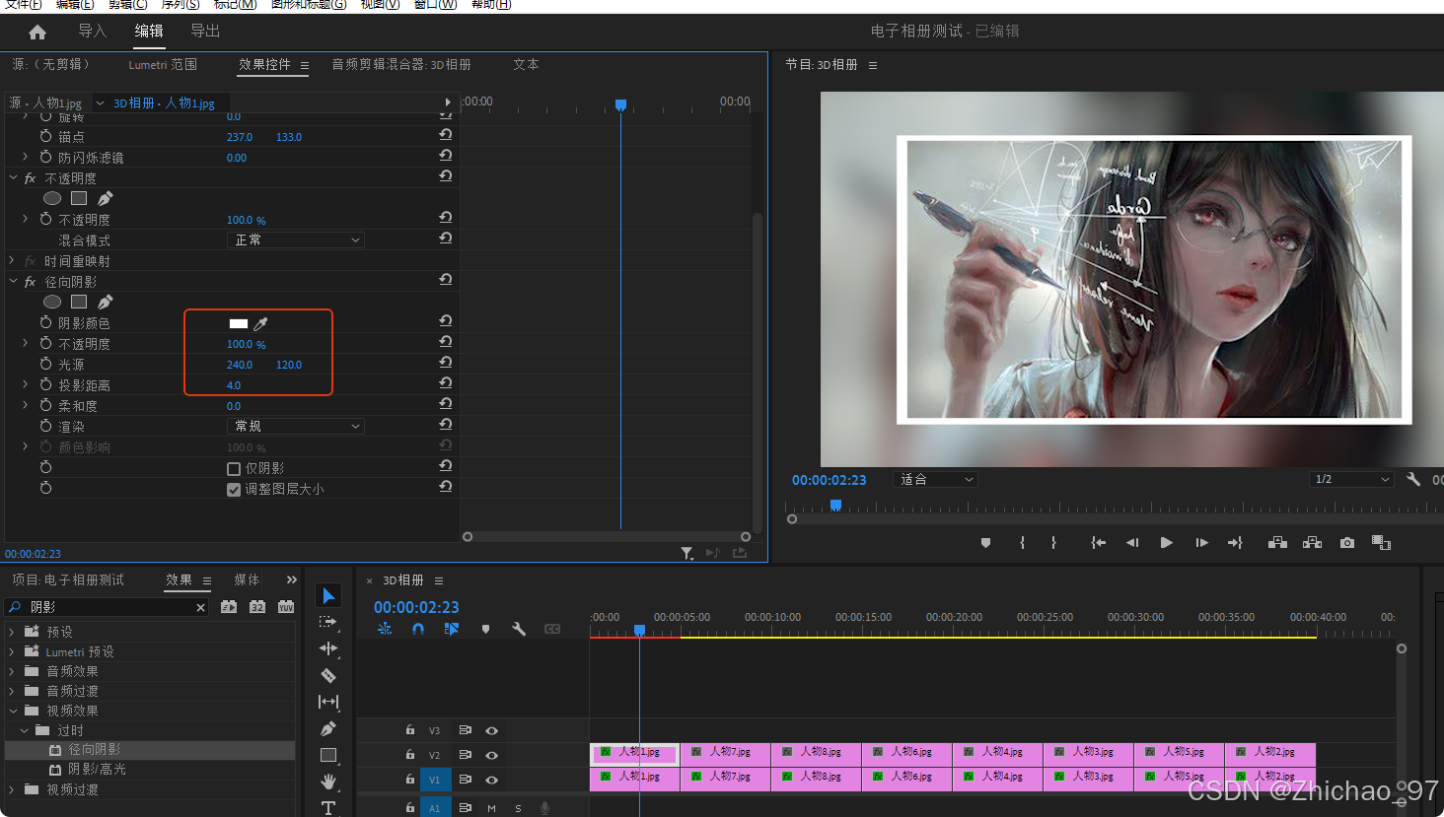
Task: Create ellipse mask under 径向阴影
Action: click(x=52, y=302)
